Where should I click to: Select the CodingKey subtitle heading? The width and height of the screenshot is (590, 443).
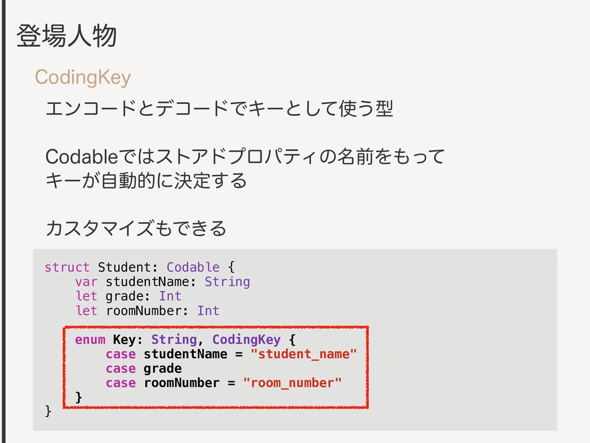(83, 78)
